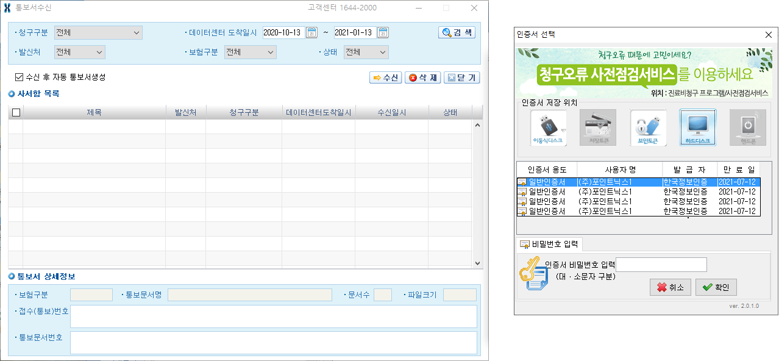Screen dimensions: 779x361
Task: Expand the 보험구분 dropdown
Action: [x=250, y=52]
